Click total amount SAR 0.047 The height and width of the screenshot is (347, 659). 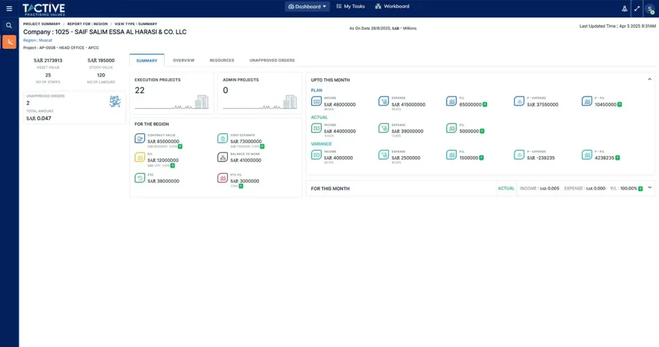click(x=39, y=119)
